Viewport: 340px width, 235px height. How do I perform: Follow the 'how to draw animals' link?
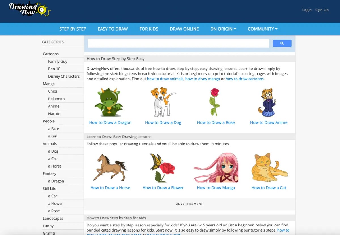pyautogui.click(x=165, y=79)
